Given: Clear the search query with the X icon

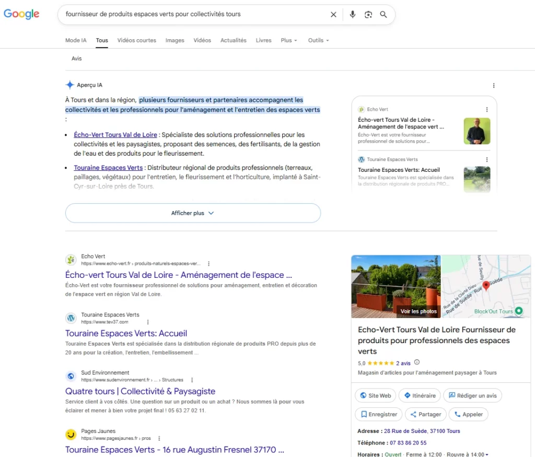Looking at the screenshot, I should click(333, 14).
